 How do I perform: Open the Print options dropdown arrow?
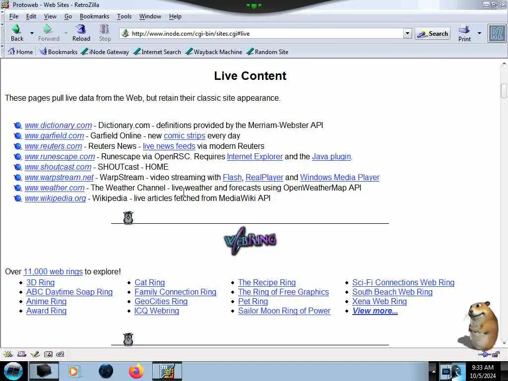coord(479,33)
